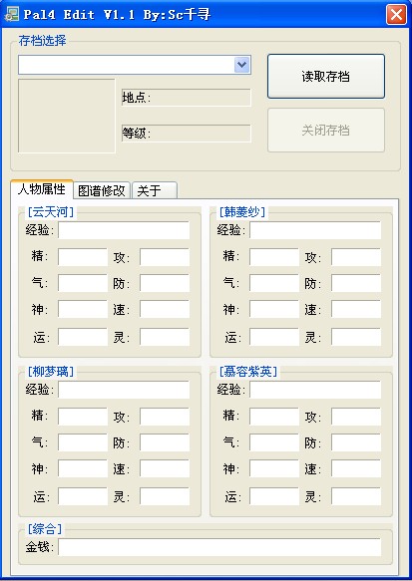Click 慕容紫英's 运 input field
This screenshot has height=581, width=412.
(x=274, y=496)
